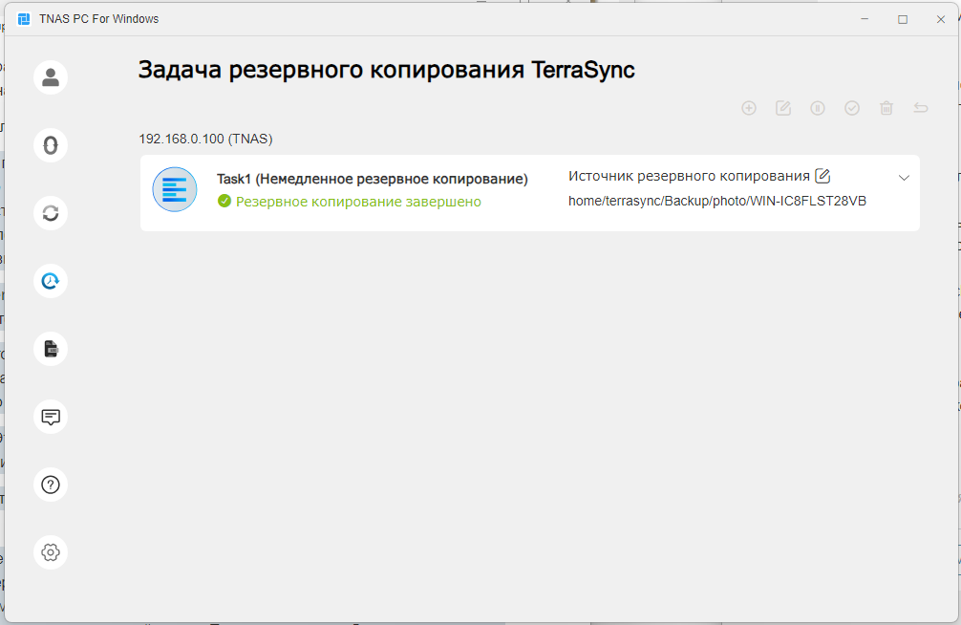This screenshot has height=625, width=961.
Task: Click 'Источник резервного копирования' label
Action: coord(689,176)
